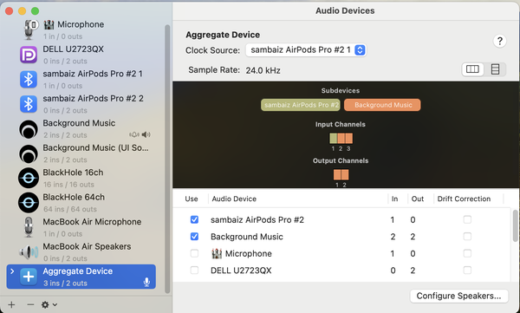Enable Drift Correction for Background Music
Screen dimensions: 520x313
467,237
